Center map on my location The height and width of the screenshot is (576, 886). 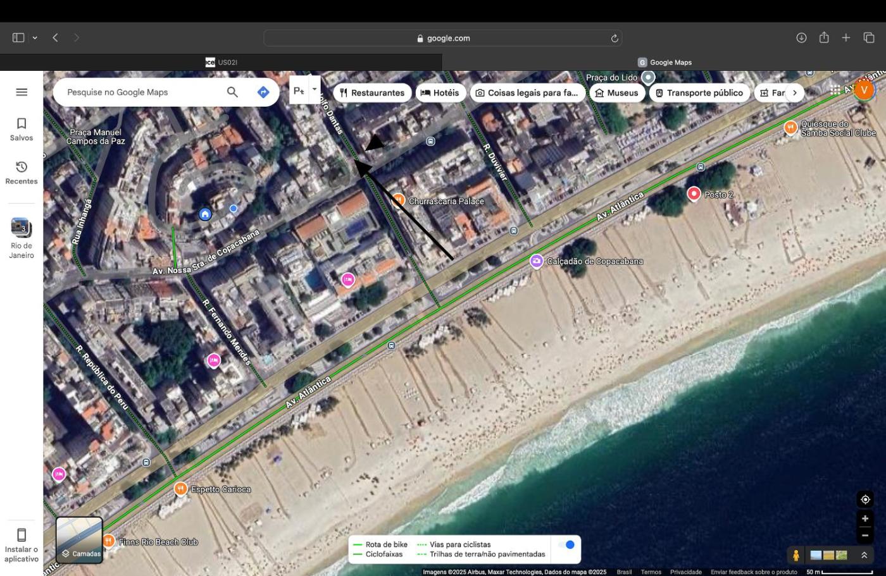point(864,499)
